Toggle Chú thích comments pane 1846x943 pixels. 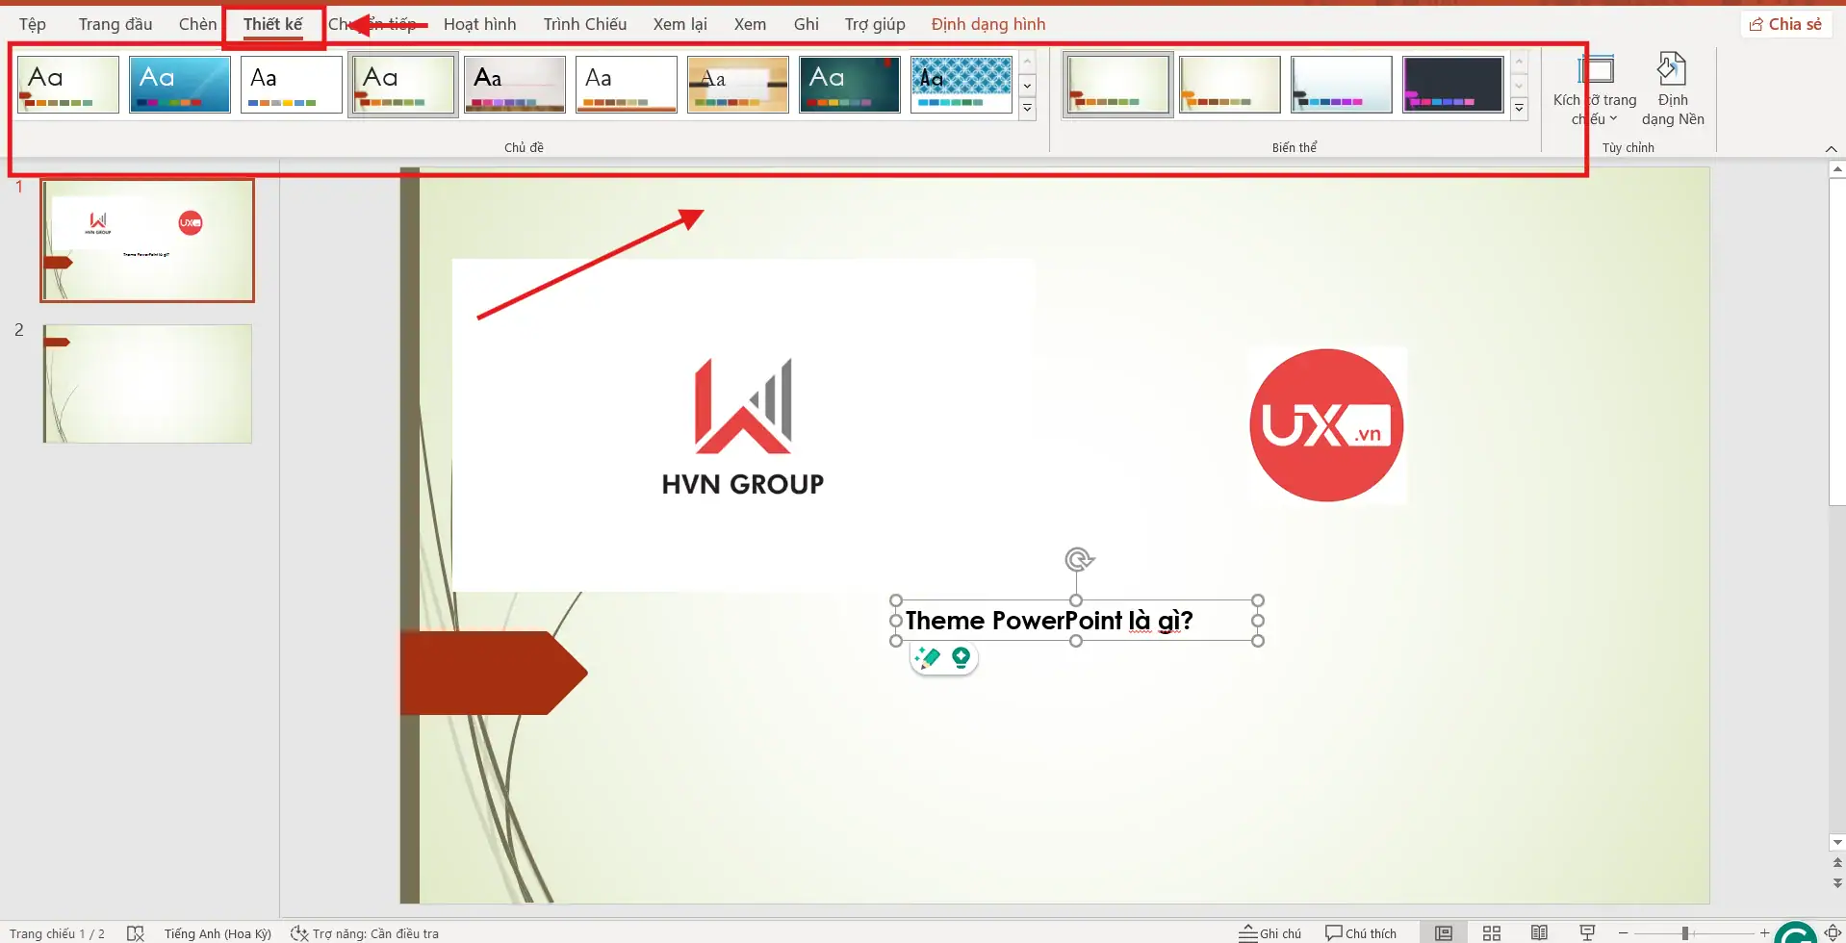coord(1361,933)
